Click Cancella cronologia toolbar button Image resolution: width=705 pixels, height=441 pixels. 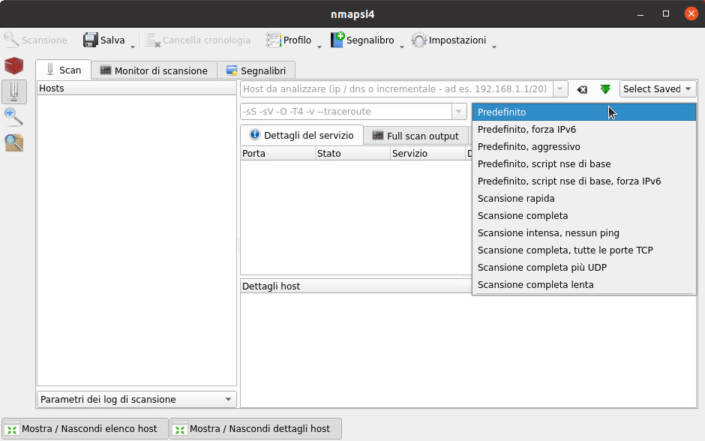click(x=198, y=40)
